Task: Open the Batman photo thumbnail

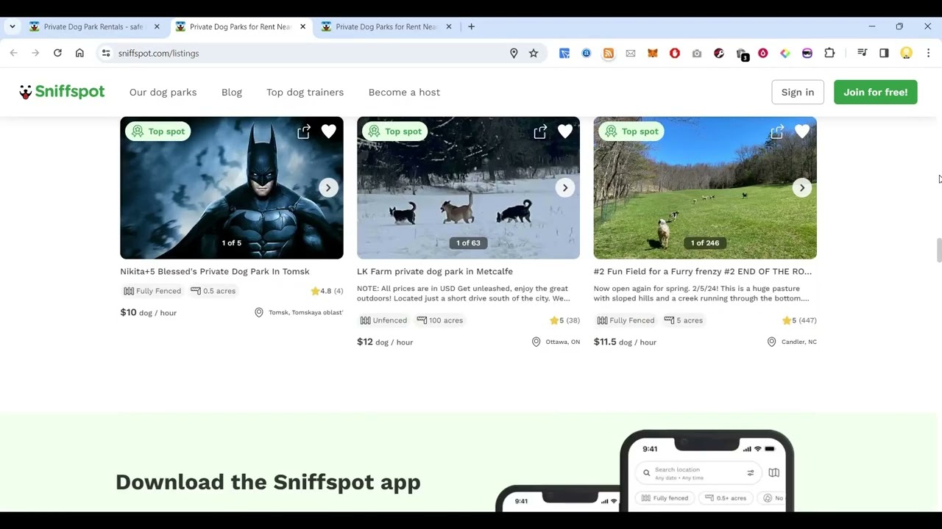Action: click(x=232, y=187)
